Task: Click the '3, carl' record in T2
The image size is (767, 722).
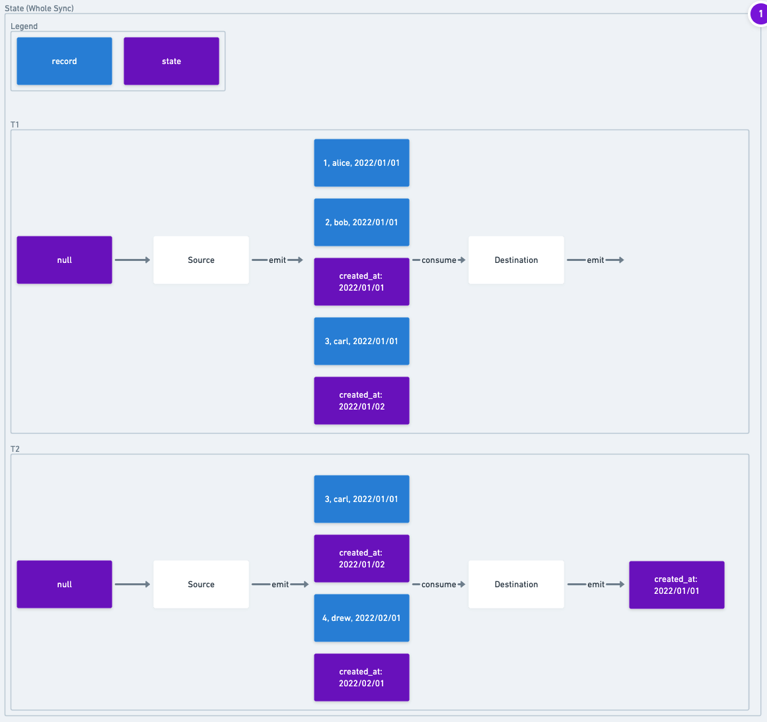Action: coord(361,499)
